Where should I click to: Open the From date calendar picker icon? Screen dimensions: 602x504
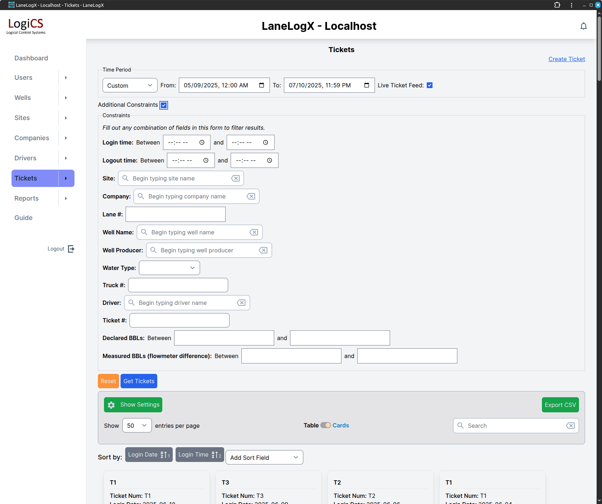coord(262,85)
